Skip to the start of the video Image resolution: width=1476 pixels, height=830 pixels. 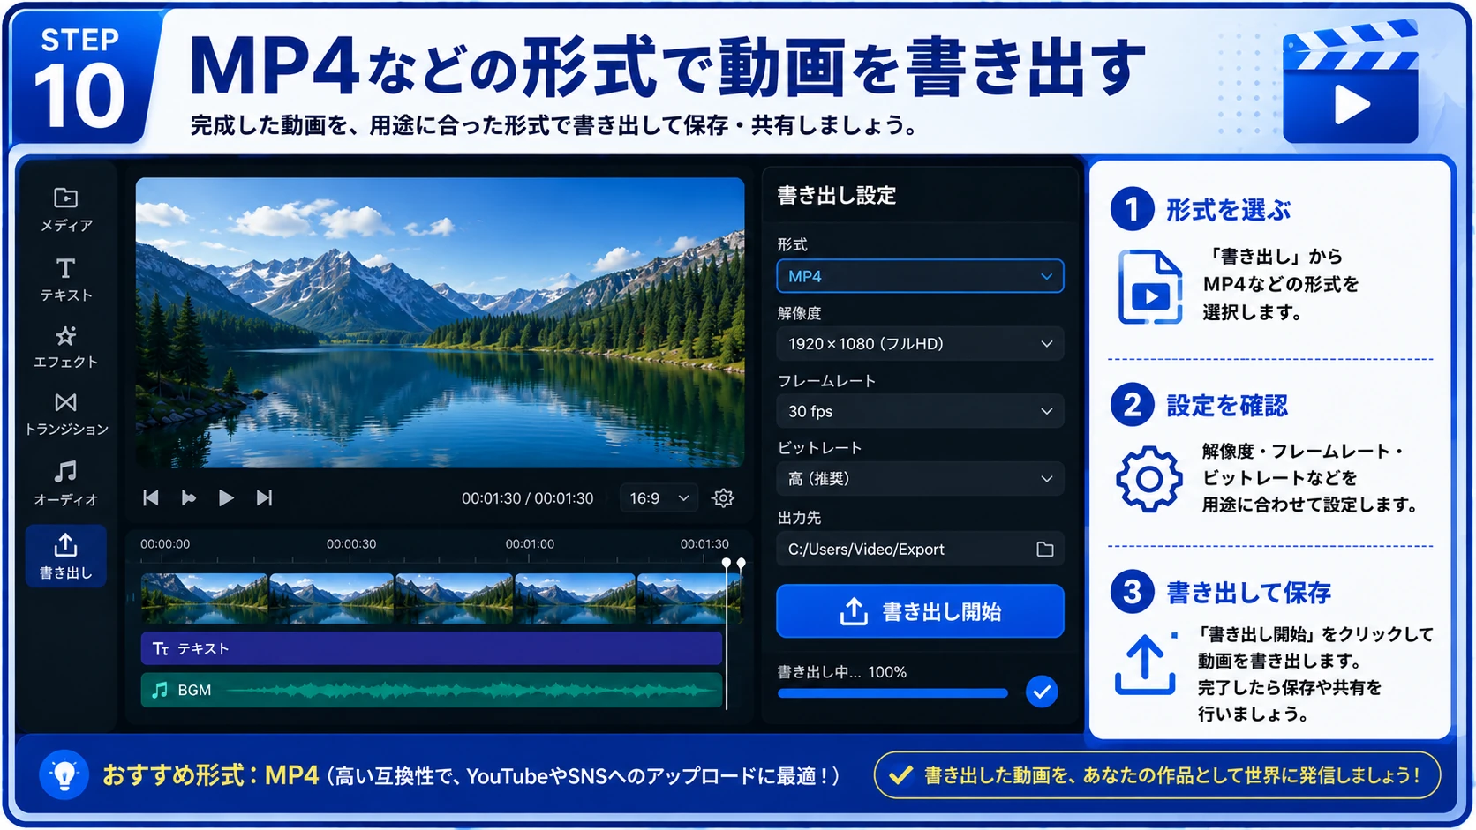[151, 498]
